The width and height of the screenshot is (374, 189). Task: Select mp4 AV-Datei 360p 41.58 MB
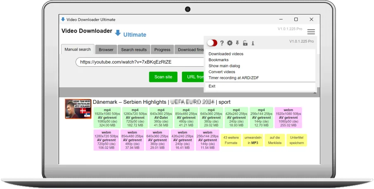tap(161, 117)
